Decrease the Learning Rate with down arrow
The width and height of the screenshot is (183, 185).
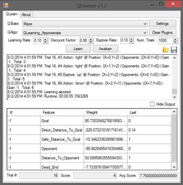coord(46,42)
